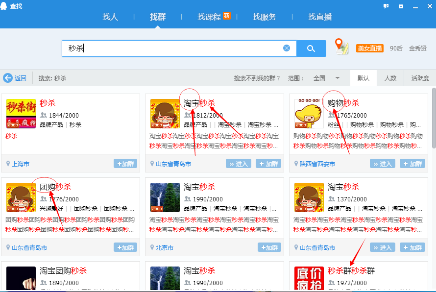Viewport: 436px width, 292px height.
Task: Select the 找群 tab
Action: (x=158, y=17)
